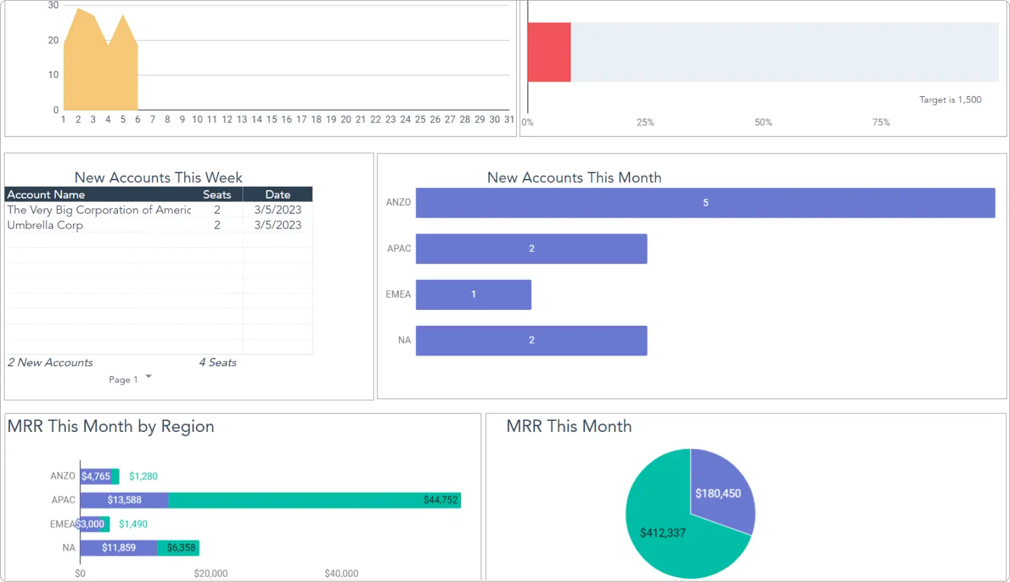1010x582 pixels.
Task: Sort by the Seats column header
Action: (x=217, y=194)
